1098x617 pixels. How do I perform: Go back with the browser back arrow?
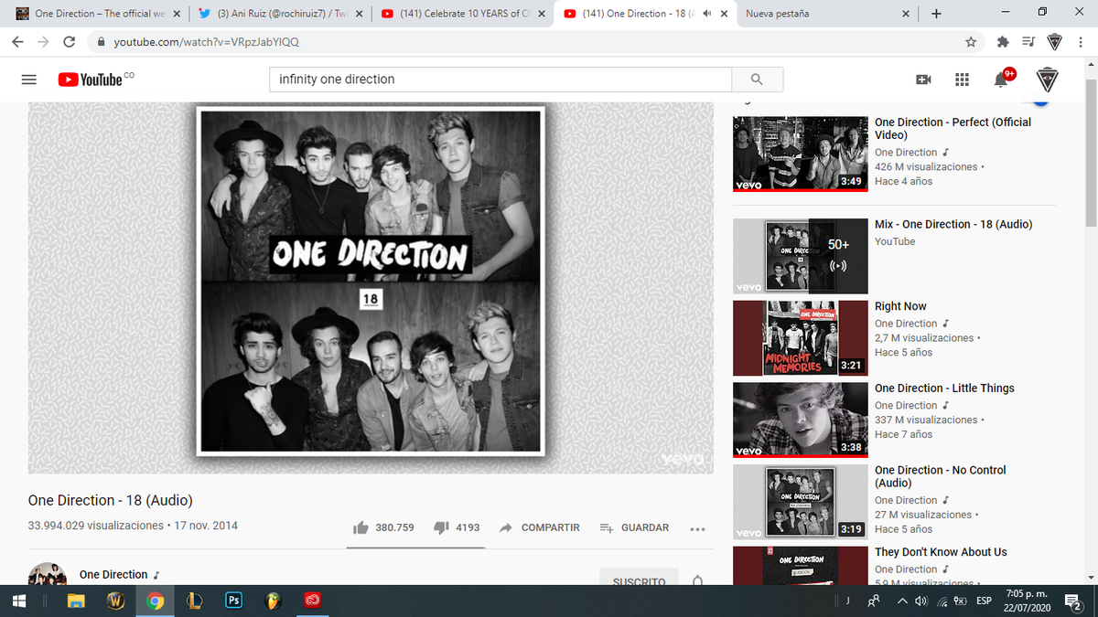pos(18,42)
